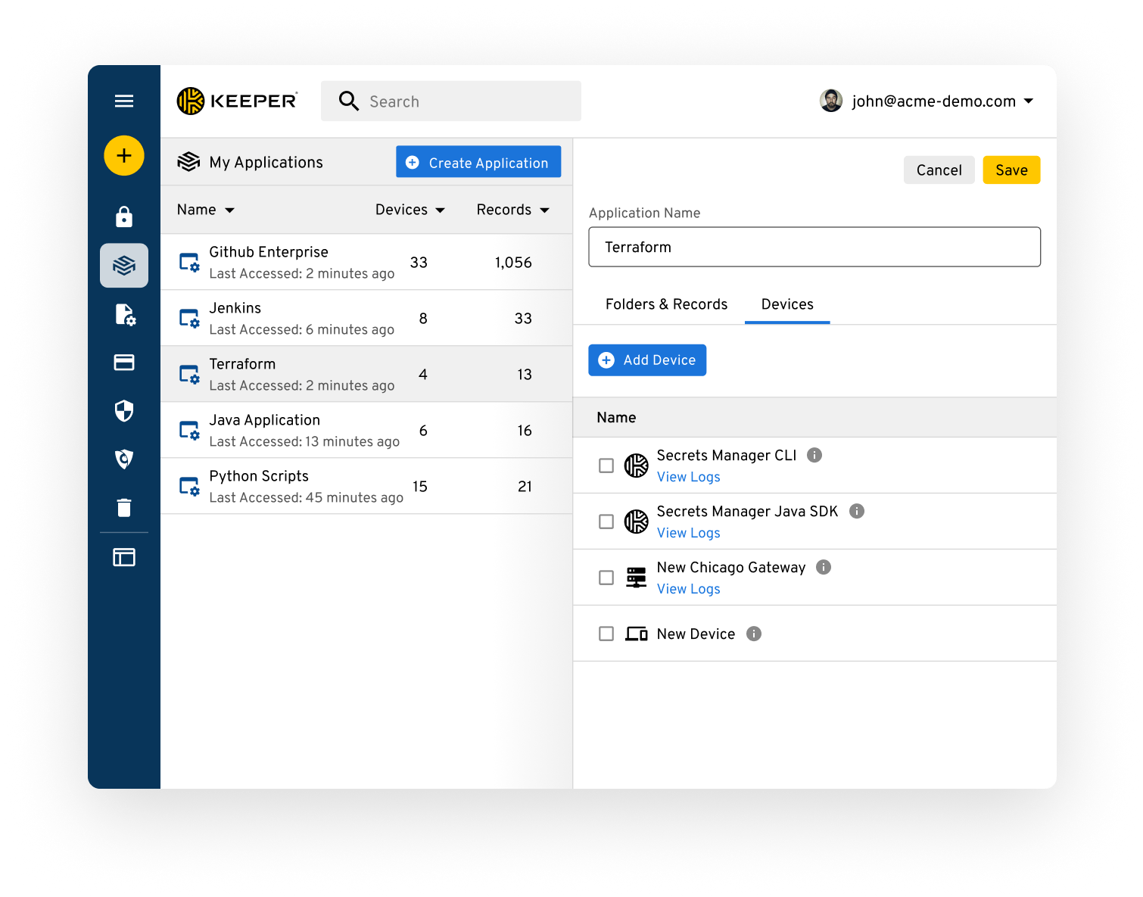This screenshot has height=897, width=1143.
Task: Check the Secrets Manager CLI checkbox
Action: (x=606, y=466)
